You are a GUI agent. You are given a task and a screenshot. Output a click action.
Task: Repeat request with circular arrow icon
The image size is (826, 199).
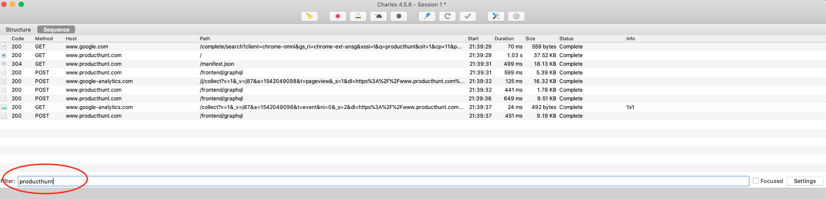[447, 16]
